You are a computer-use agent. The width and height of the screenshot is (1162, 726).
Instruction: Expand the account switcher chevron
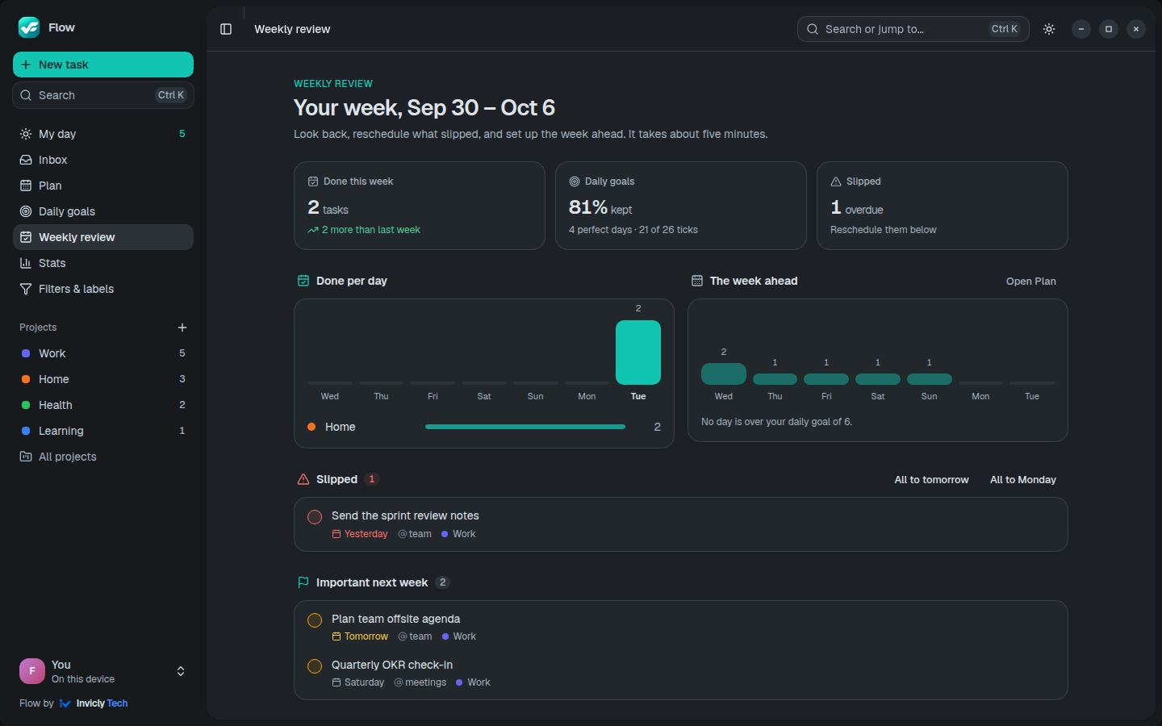181,671
